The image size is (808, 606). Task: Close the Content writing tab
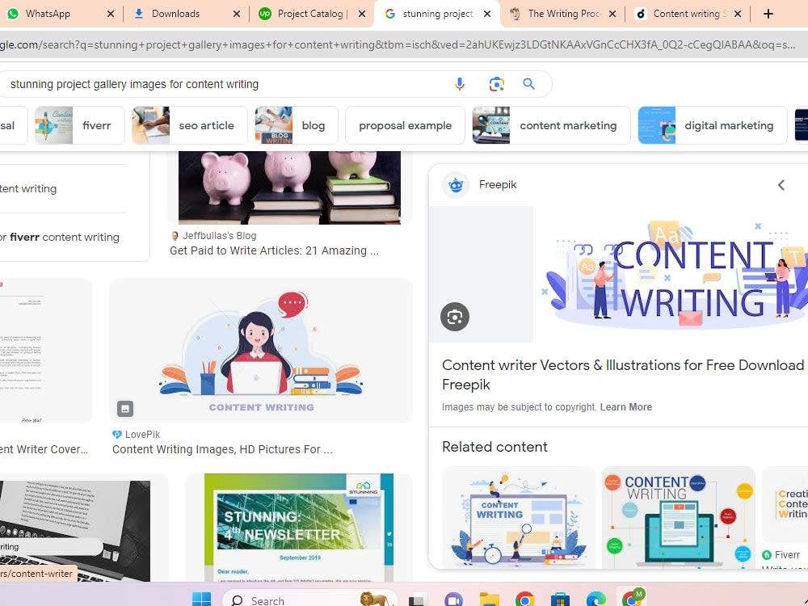tap(738, 14)
